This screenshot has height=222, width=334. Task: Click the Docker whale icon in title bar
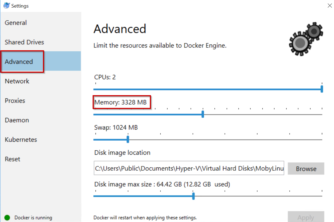tap(6, 5)
